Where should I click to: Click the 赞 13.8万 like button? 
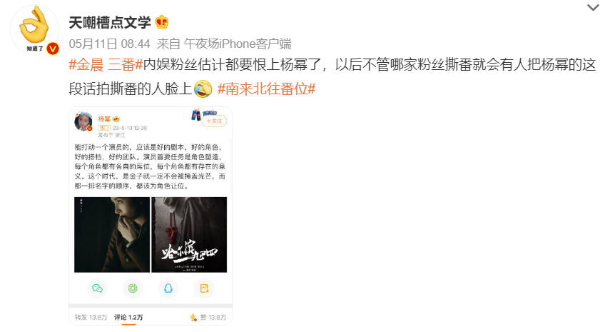tap(208, 317)
